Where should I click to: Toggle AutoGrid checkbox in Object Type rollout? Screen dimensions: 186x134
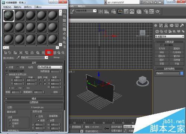[162, 45]
